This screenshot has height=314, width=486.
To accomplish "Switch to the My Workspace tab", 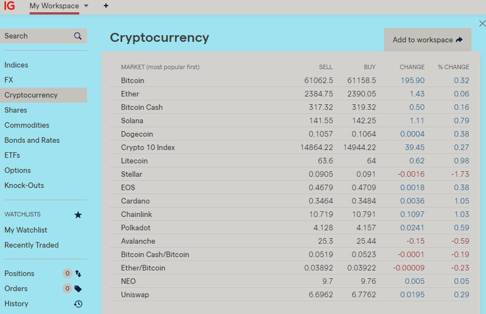I will coord(54,6).
